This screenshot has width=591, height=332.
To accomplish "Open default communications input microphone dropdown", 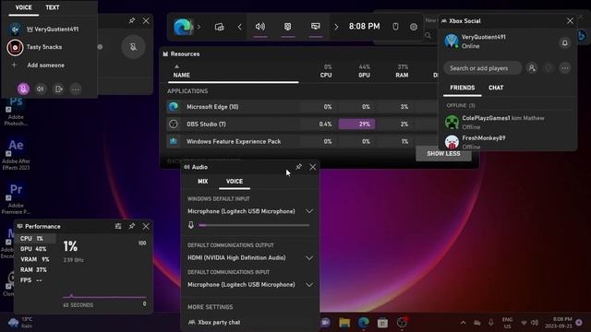I will point(250,285).
